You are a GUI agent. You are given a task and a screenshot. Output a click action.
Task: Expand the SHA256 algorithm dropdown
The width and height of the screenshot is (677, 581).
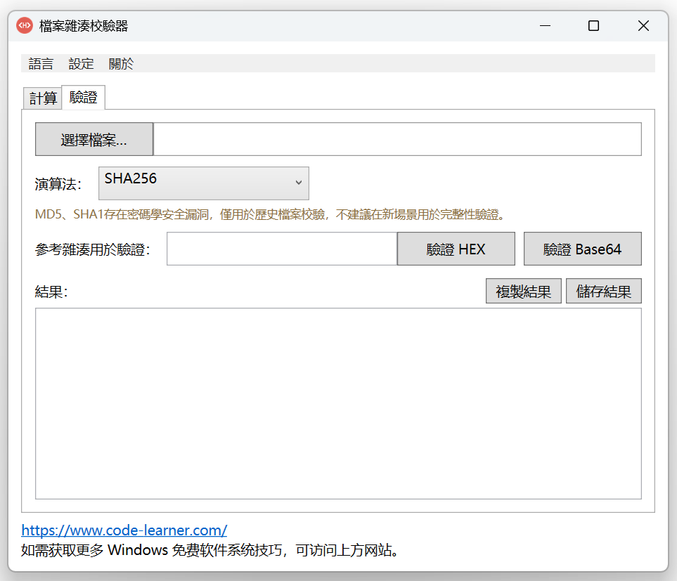(203, 183)
